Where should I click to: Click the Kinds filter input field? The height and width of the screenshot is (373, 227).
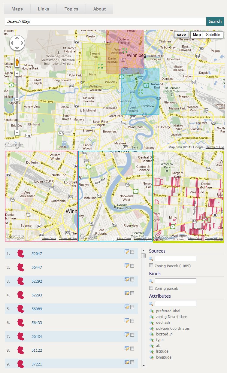pos(176,281)
